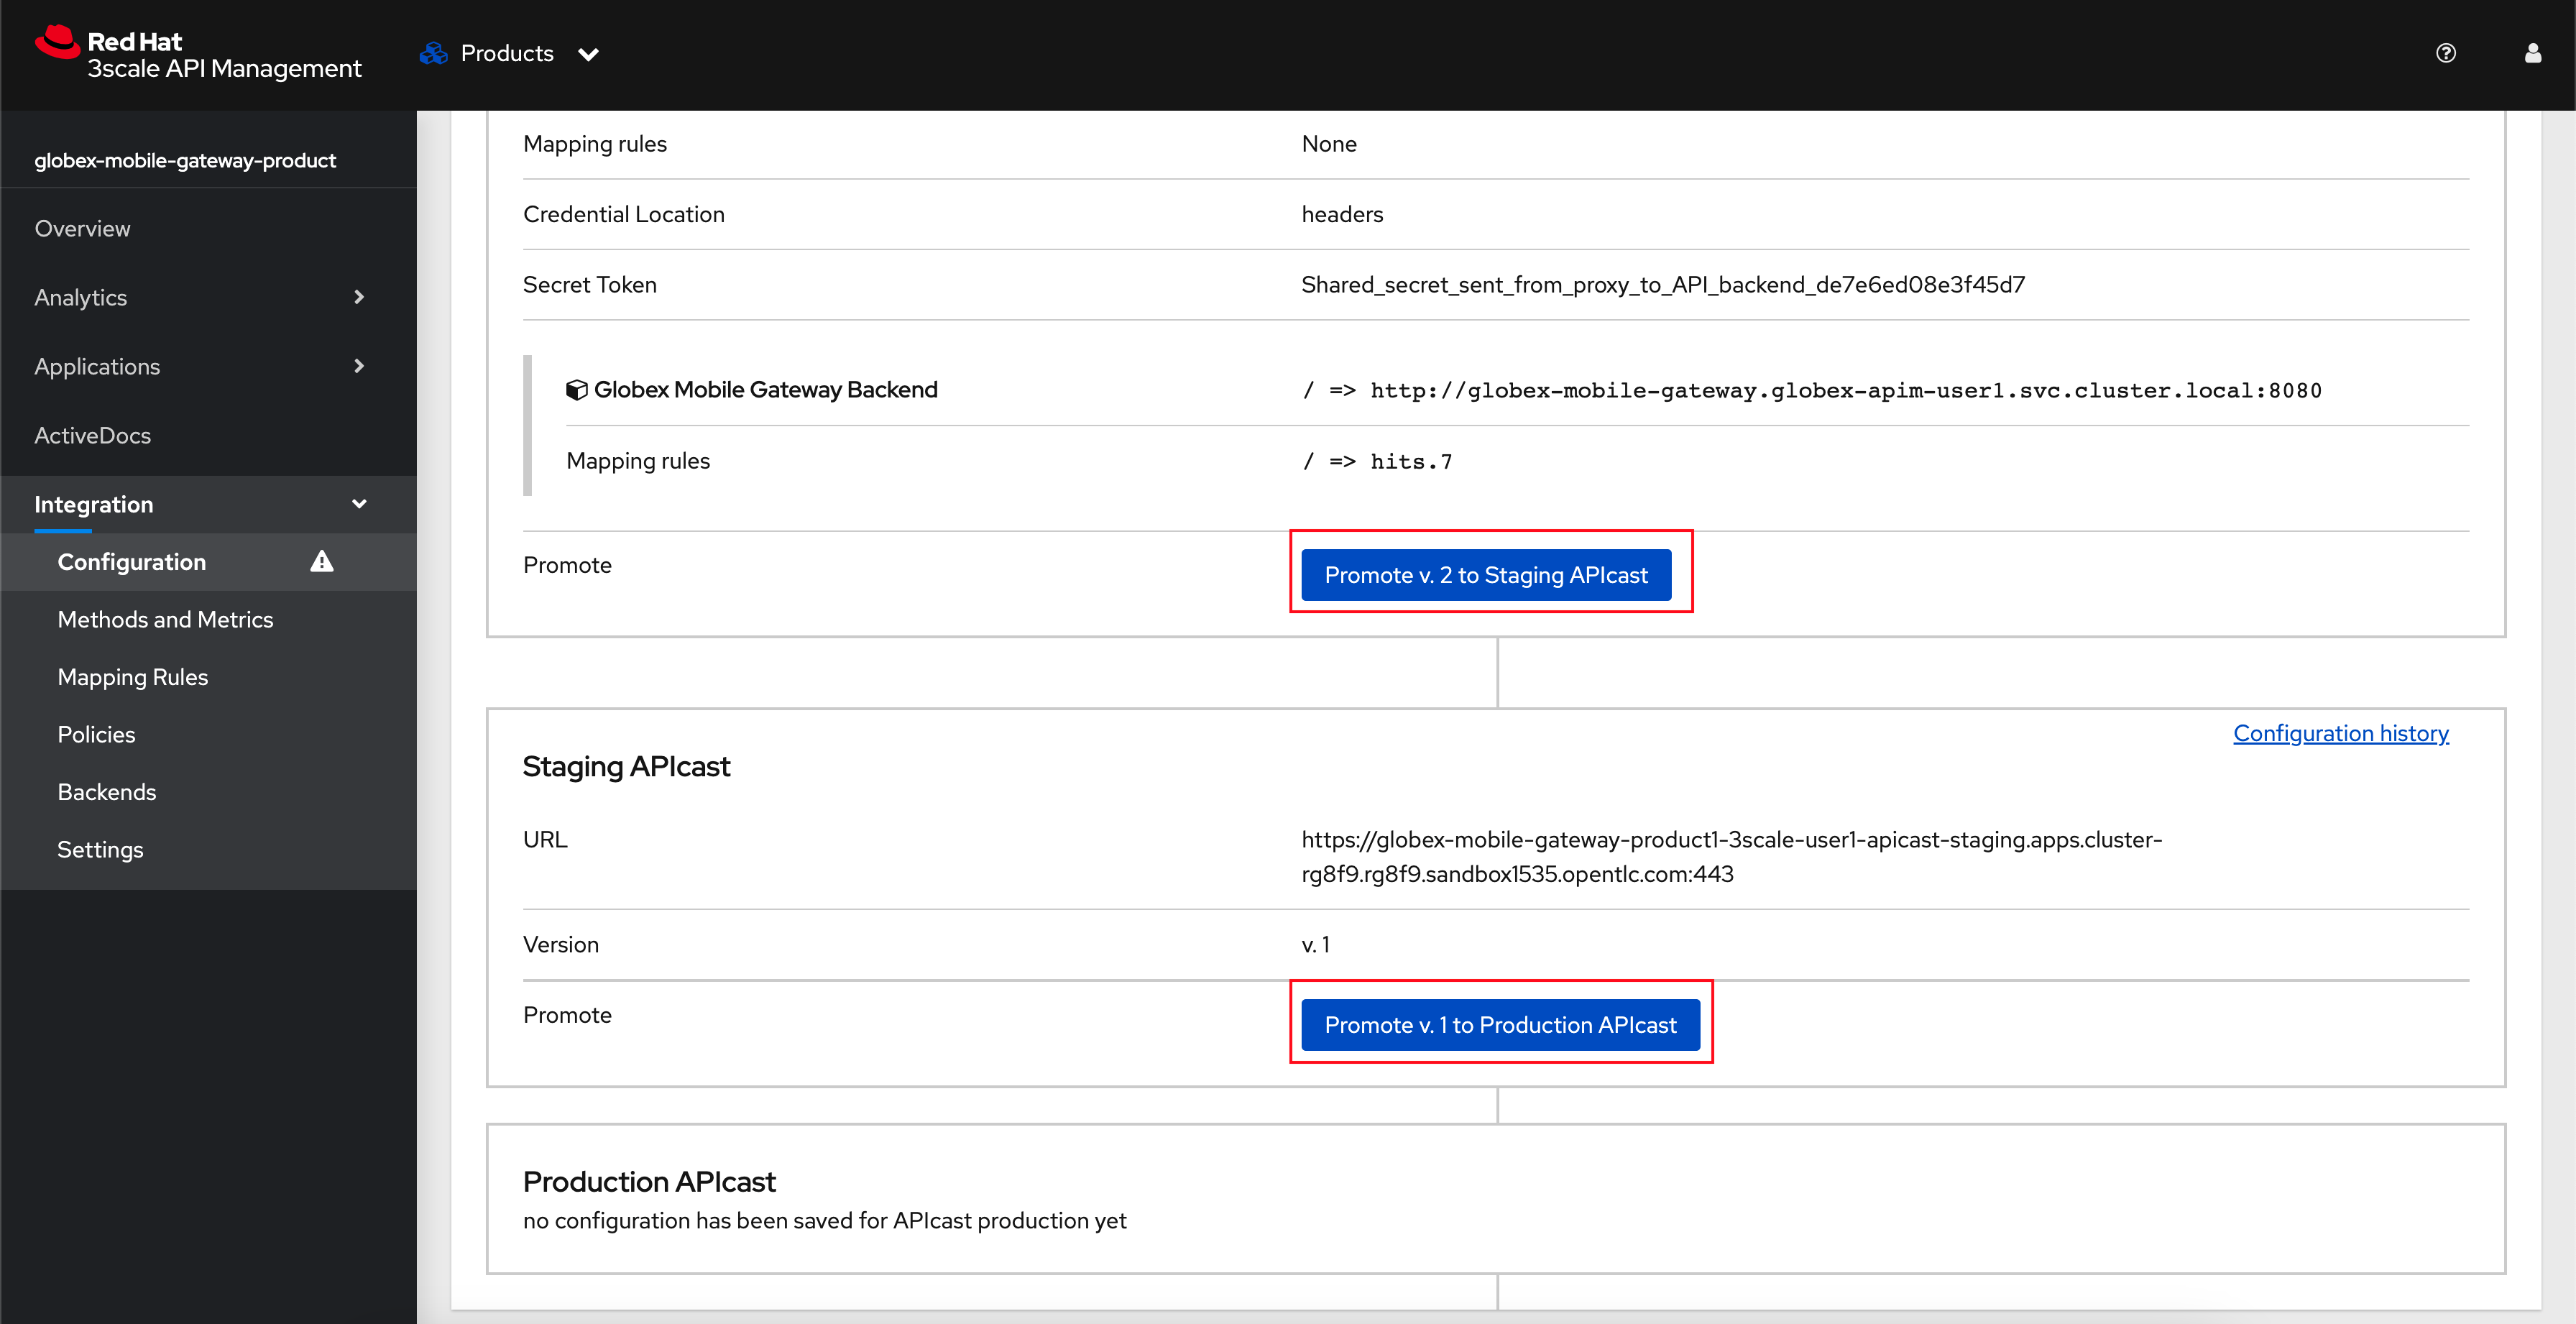Screen dimensions: 2576x1324
Task: Click the Settings sidebar navigation item
Action: [x=101, y=847]
